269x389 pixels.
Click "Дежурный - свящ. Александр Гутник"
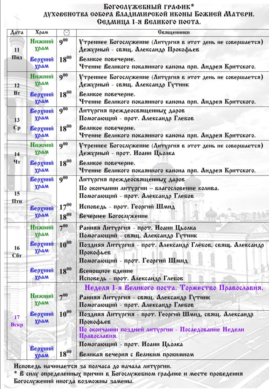coord(134,85)
